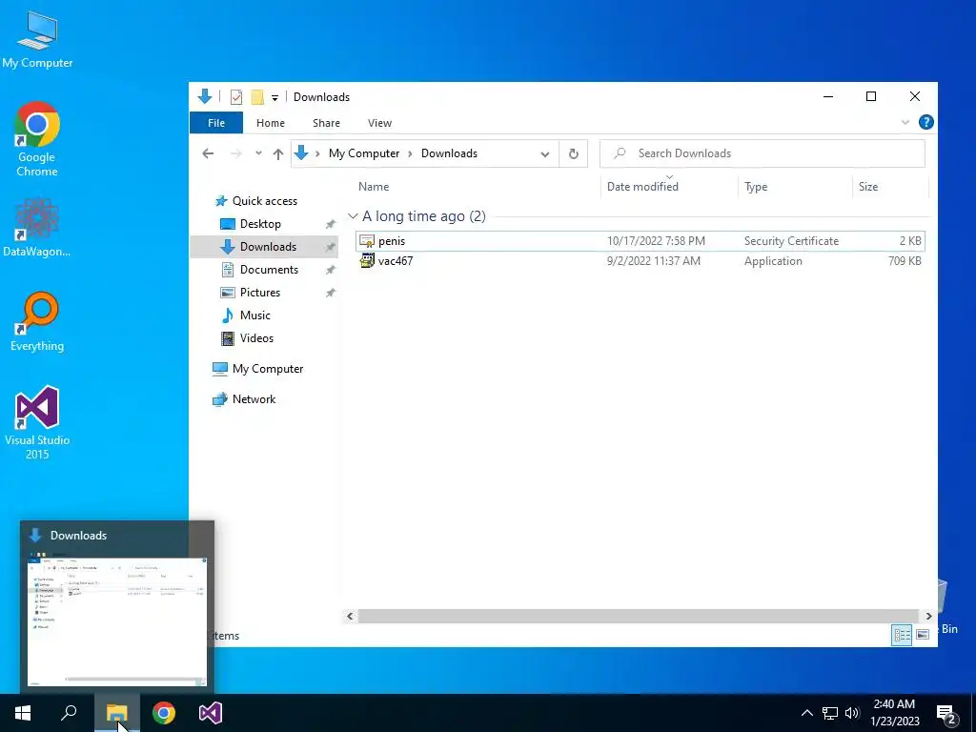Open Visual Studio 2015 desktop shortcut
Screen dimensions: 976x732
click(x=37, y=423)
